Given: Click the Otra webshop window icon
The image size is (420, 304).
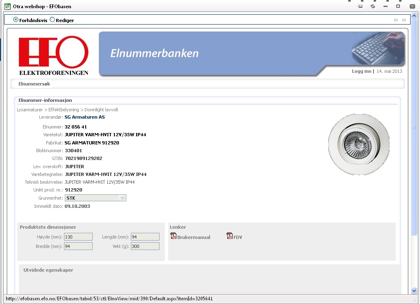Looking at the screenshot, I should [x=7, y=7].
